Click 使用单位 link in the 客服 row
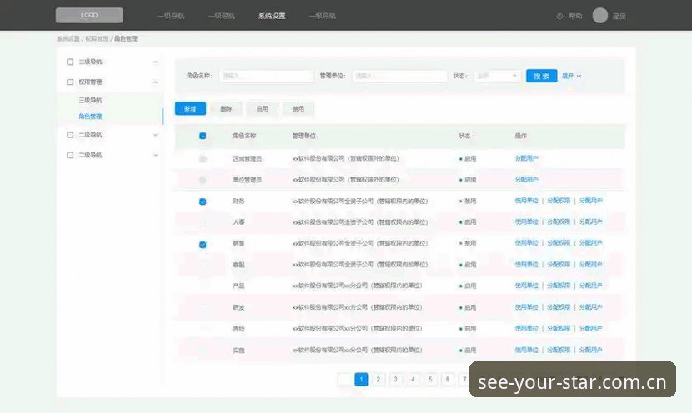This screenshot has width=692, height=413. 526,265
